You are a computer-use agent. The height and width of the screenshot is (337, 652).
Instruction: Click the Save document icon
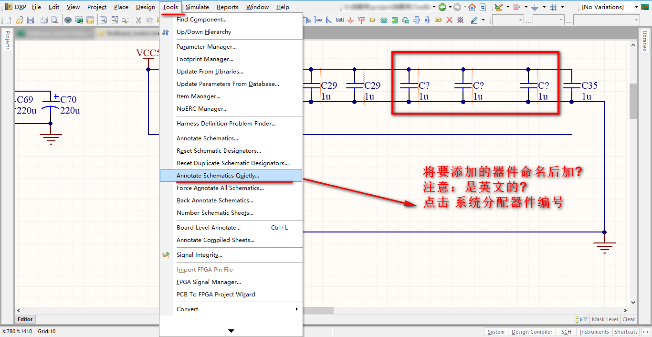(31, 20)
